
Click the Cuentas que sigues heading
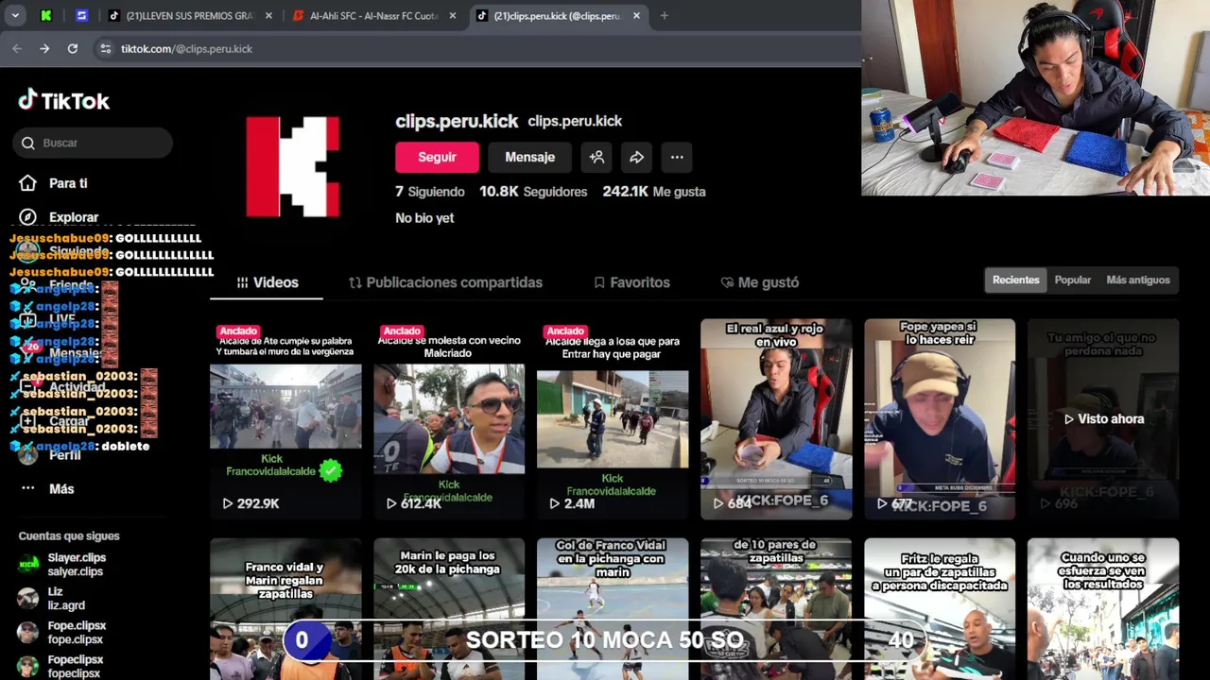[x=69, y=535]
